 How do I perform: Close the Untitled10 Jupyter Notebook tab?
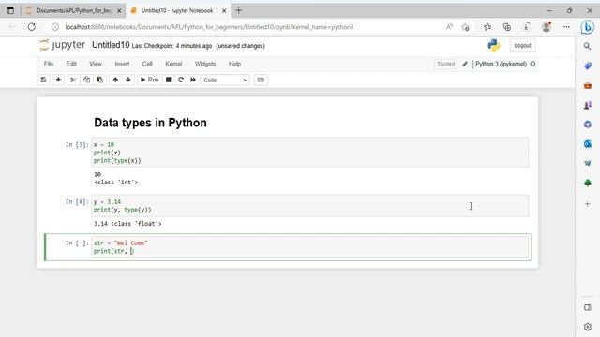pos(224,11)
